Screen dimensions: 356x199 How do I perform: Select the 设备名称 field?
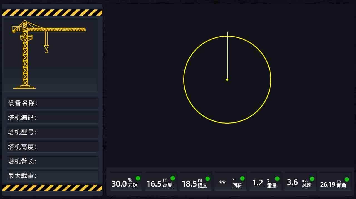(52, 103)
